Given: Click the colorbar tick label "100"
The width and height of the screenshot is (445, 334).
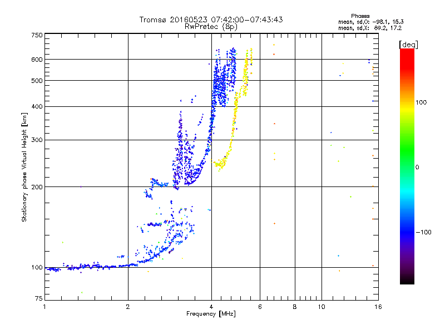Looking at the screenshot, I should pos(421,102).
